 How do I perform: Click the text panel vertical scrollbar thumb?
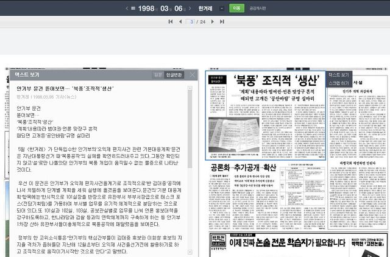(190, 129)
